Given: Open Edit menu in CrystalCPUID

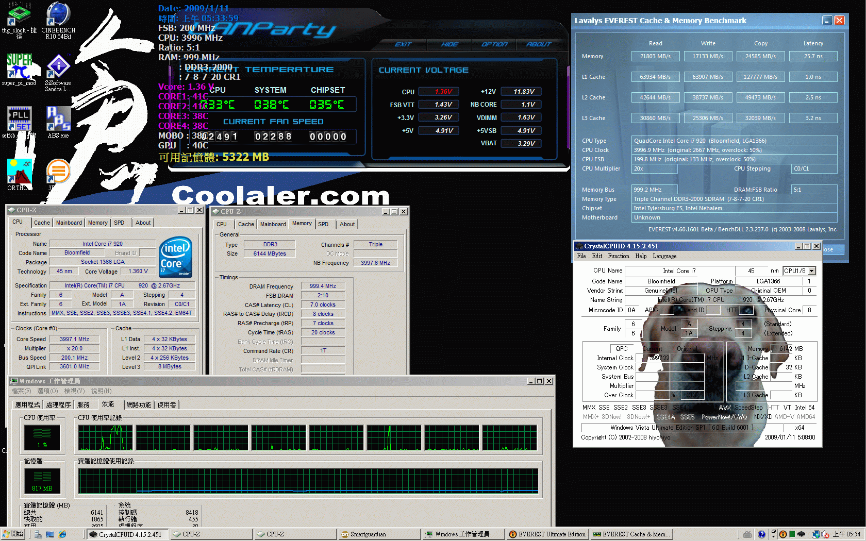Looking at the screenshot, I should pyautogui.click(x=597, y=256).
